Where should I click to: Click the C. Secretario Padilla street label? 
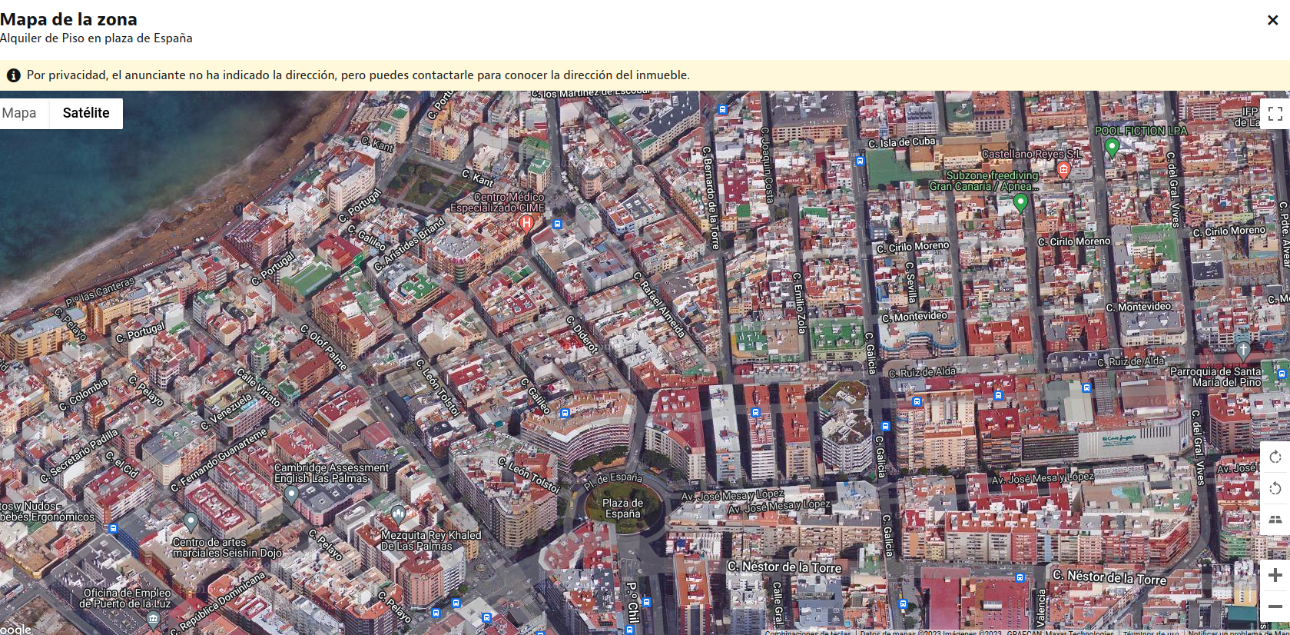(80, 455)
